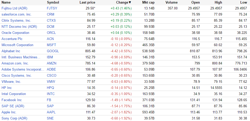The height and width of the screenshot is (121, 250).
Task: Open the Facebook Inc link
Action: pyautogui.click(x=12, y=100)
